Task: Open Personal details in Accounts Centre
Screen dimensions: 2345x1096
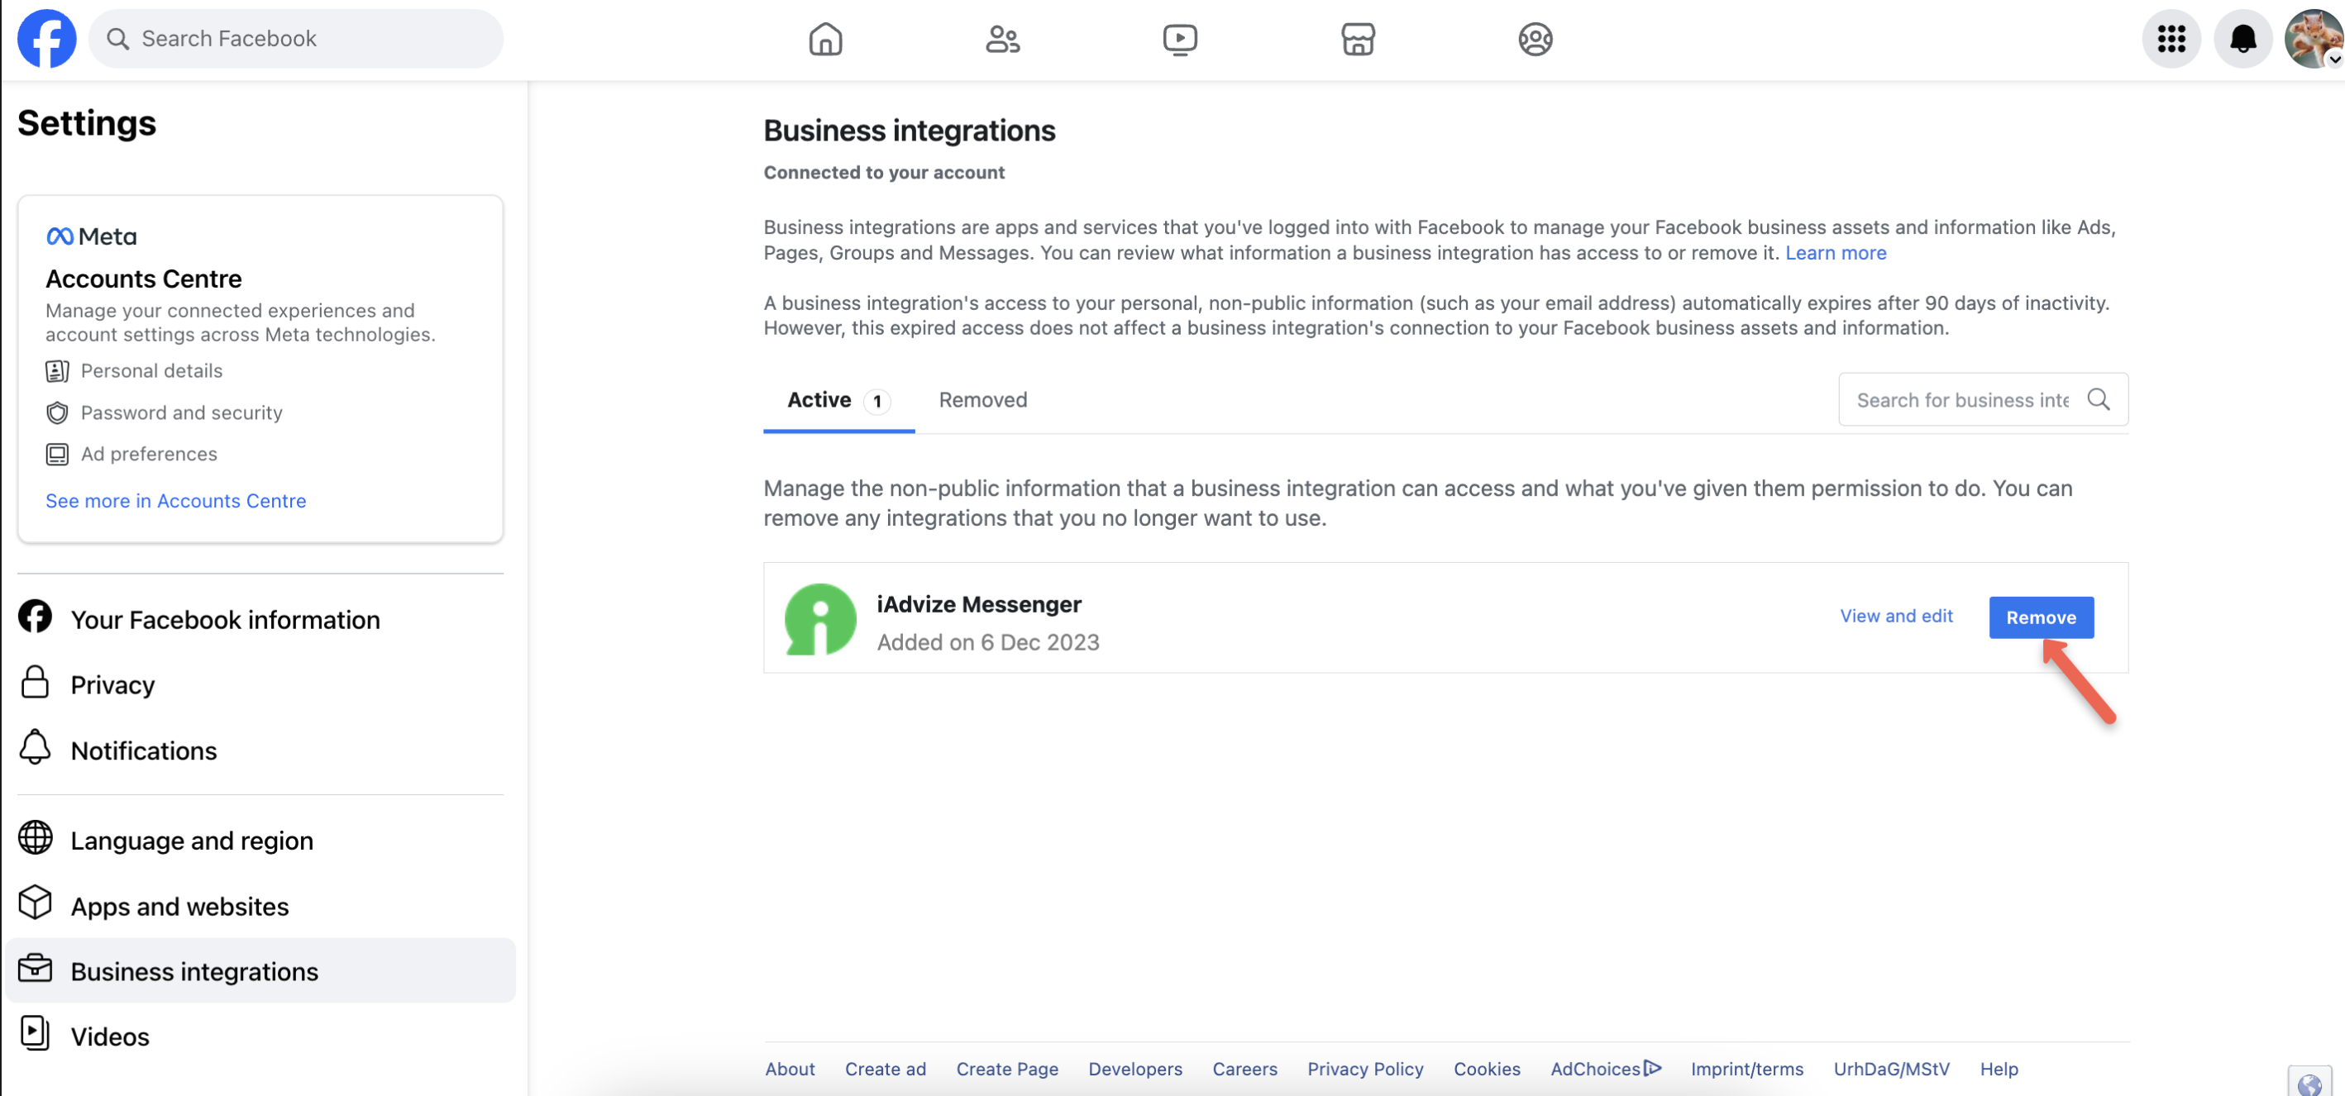Action: click(151, 370)
